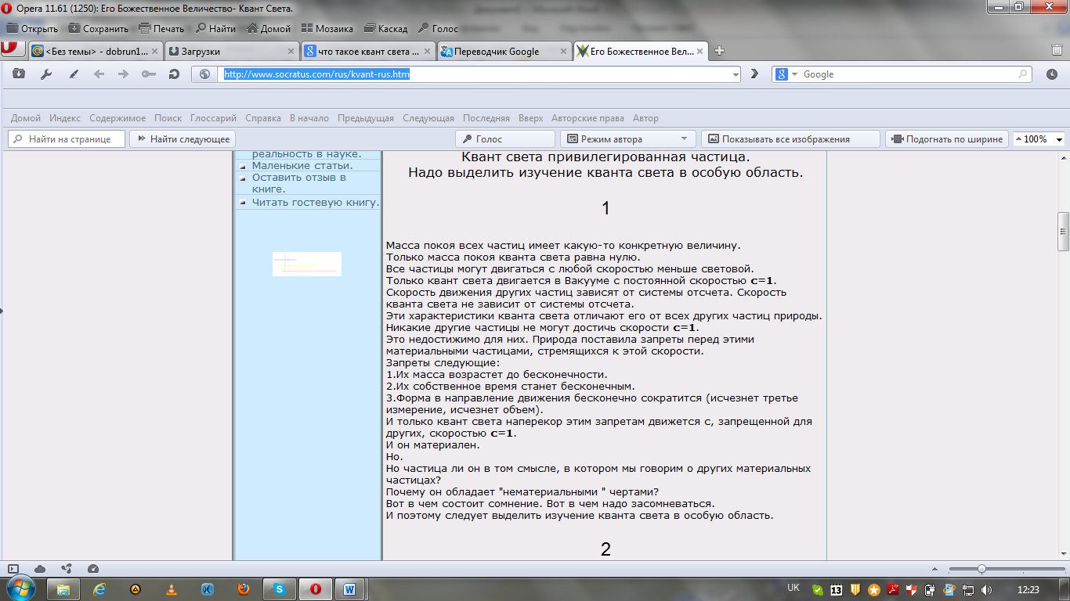Open Microsoft Word from the taskbar
Viewport: 1070px width, 601px height.
click(x=350, y=589)
